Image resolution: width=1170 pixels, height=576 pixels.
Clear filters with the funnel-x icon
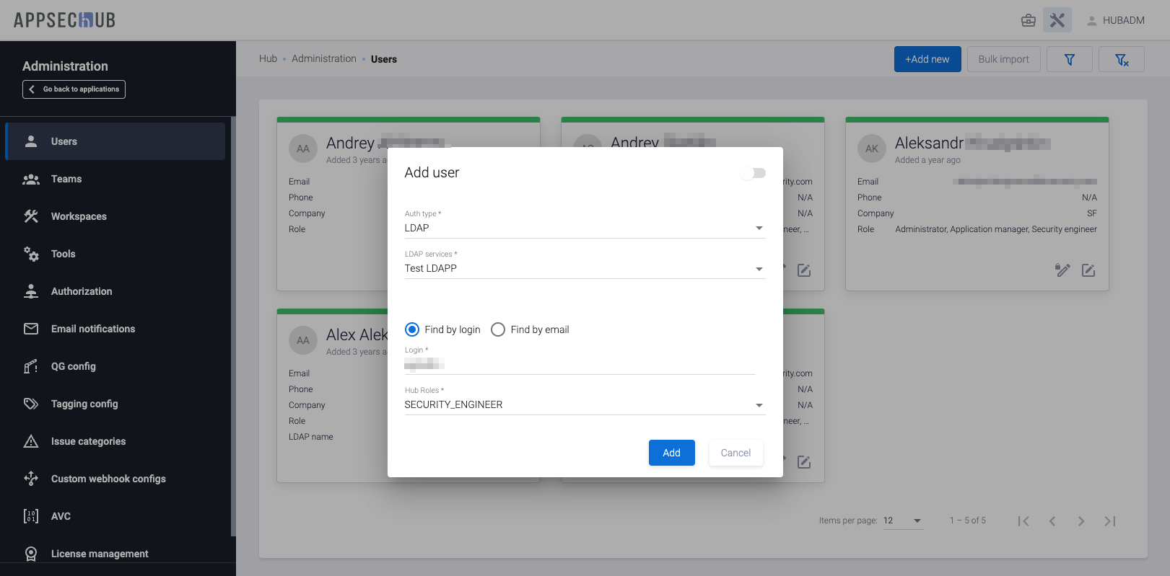point(1121,59)
